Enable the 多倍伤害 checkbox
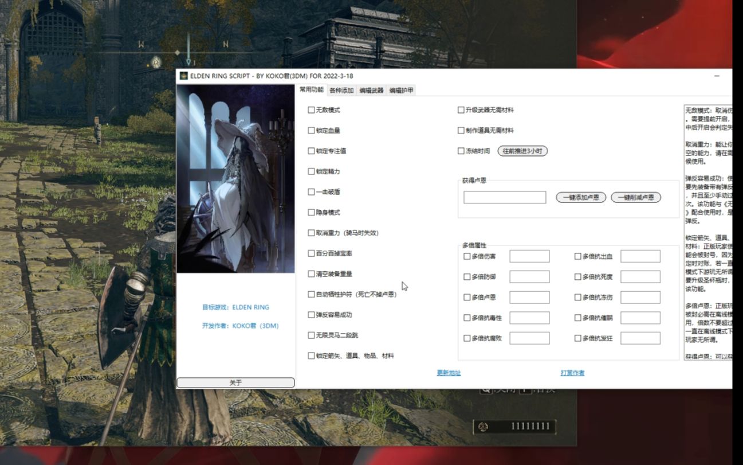Screen dimensions: 743x465 pyautogui.click(x=467, y=256)
